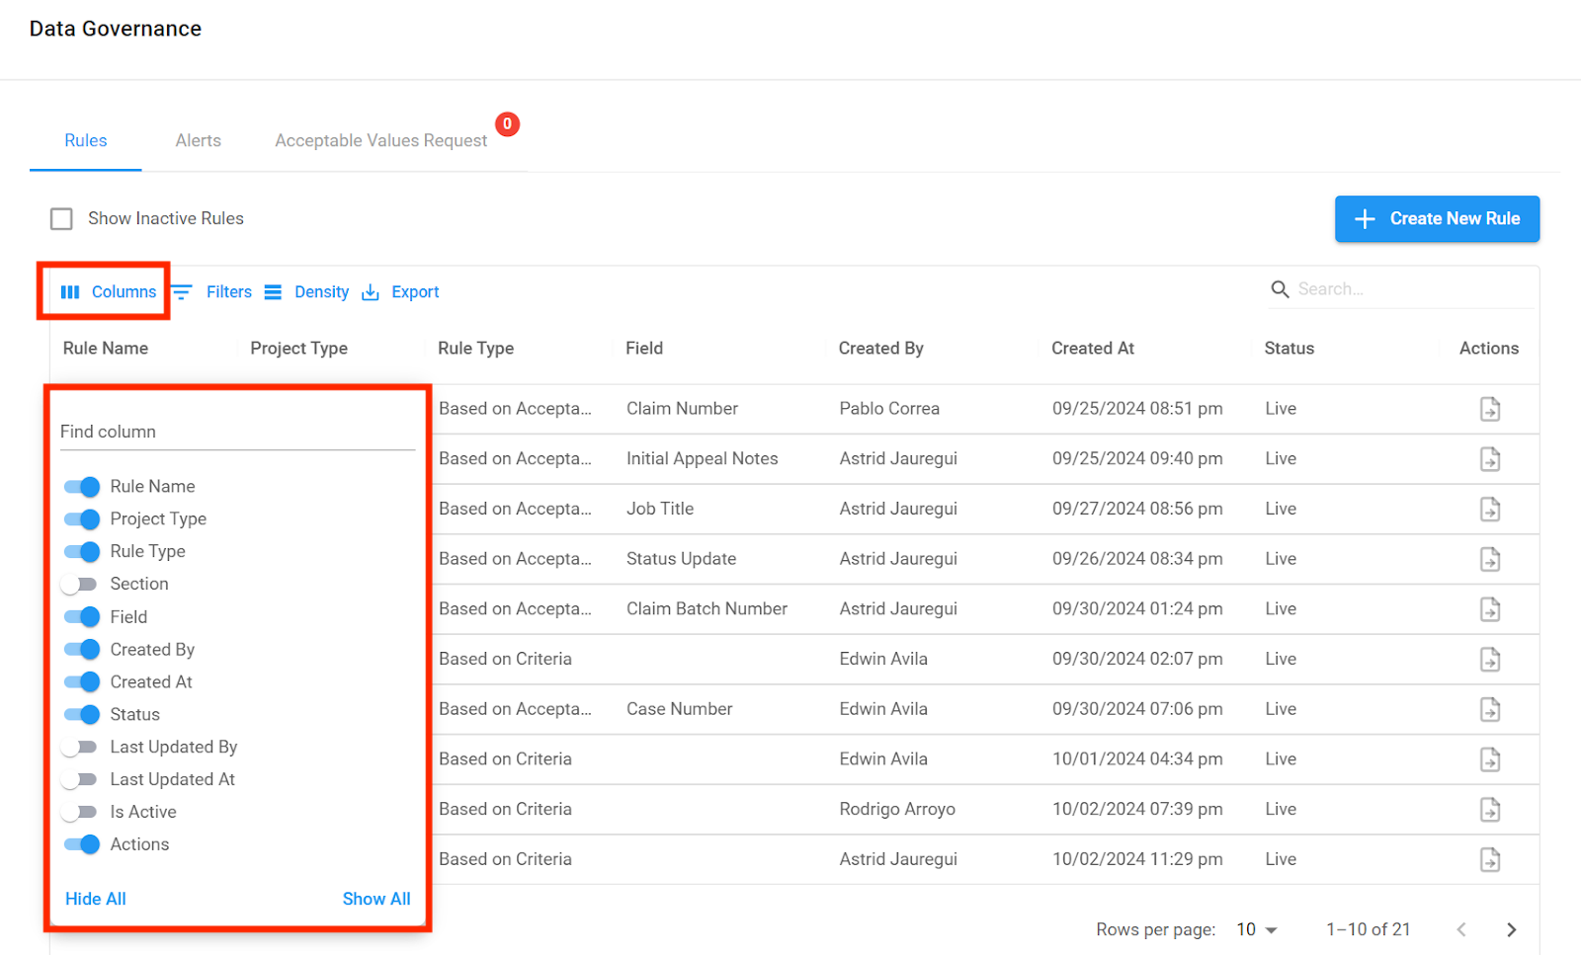Screen dimensions: 1581x955
Task: Select the Job Title cell
Action: tap(660, 510)
